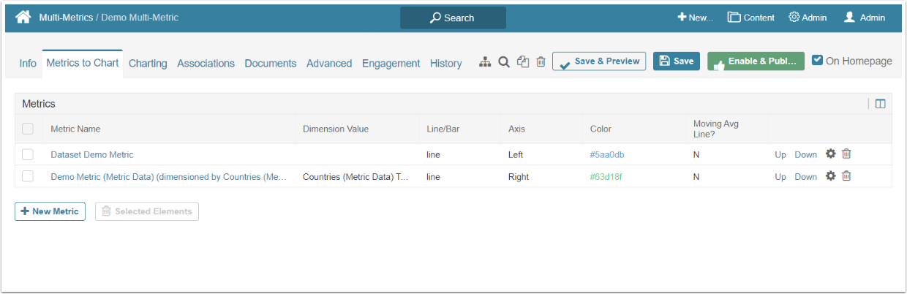Click the trash icon in tab toolbar
This screenshot has height=294, width=907.
(541, 62)
